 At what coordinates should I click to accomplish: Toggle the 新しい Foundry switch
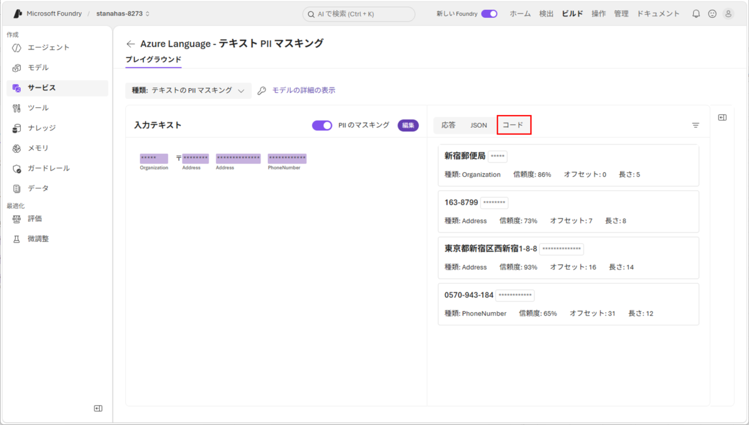click(489, 14)
